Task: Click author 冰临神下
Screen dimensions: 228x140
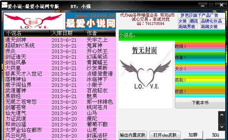Action: point(97,79)
